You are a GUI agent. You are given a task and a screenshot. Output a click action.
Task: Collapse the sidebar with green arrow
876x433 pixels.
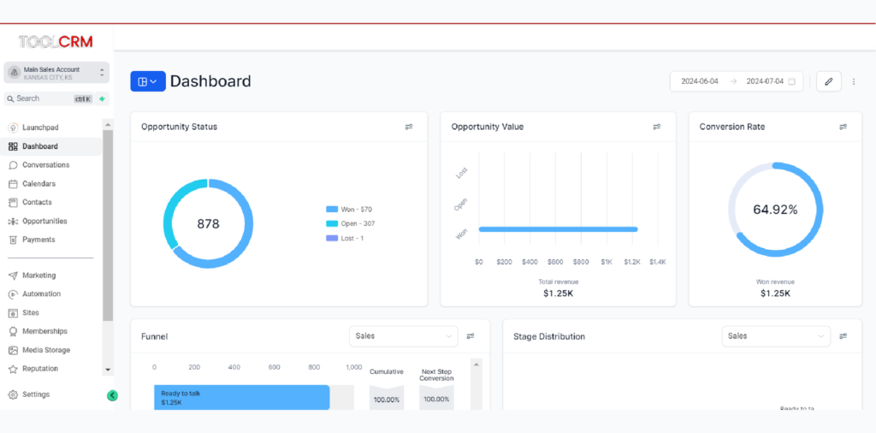(x=112, y=395)
